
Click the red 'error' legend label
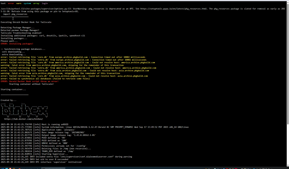click(x=11, y=3)
